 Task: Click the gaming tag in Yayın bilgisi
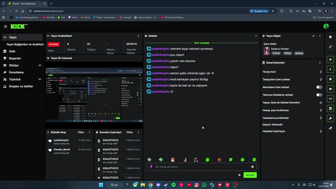click(x=299, y=53)
